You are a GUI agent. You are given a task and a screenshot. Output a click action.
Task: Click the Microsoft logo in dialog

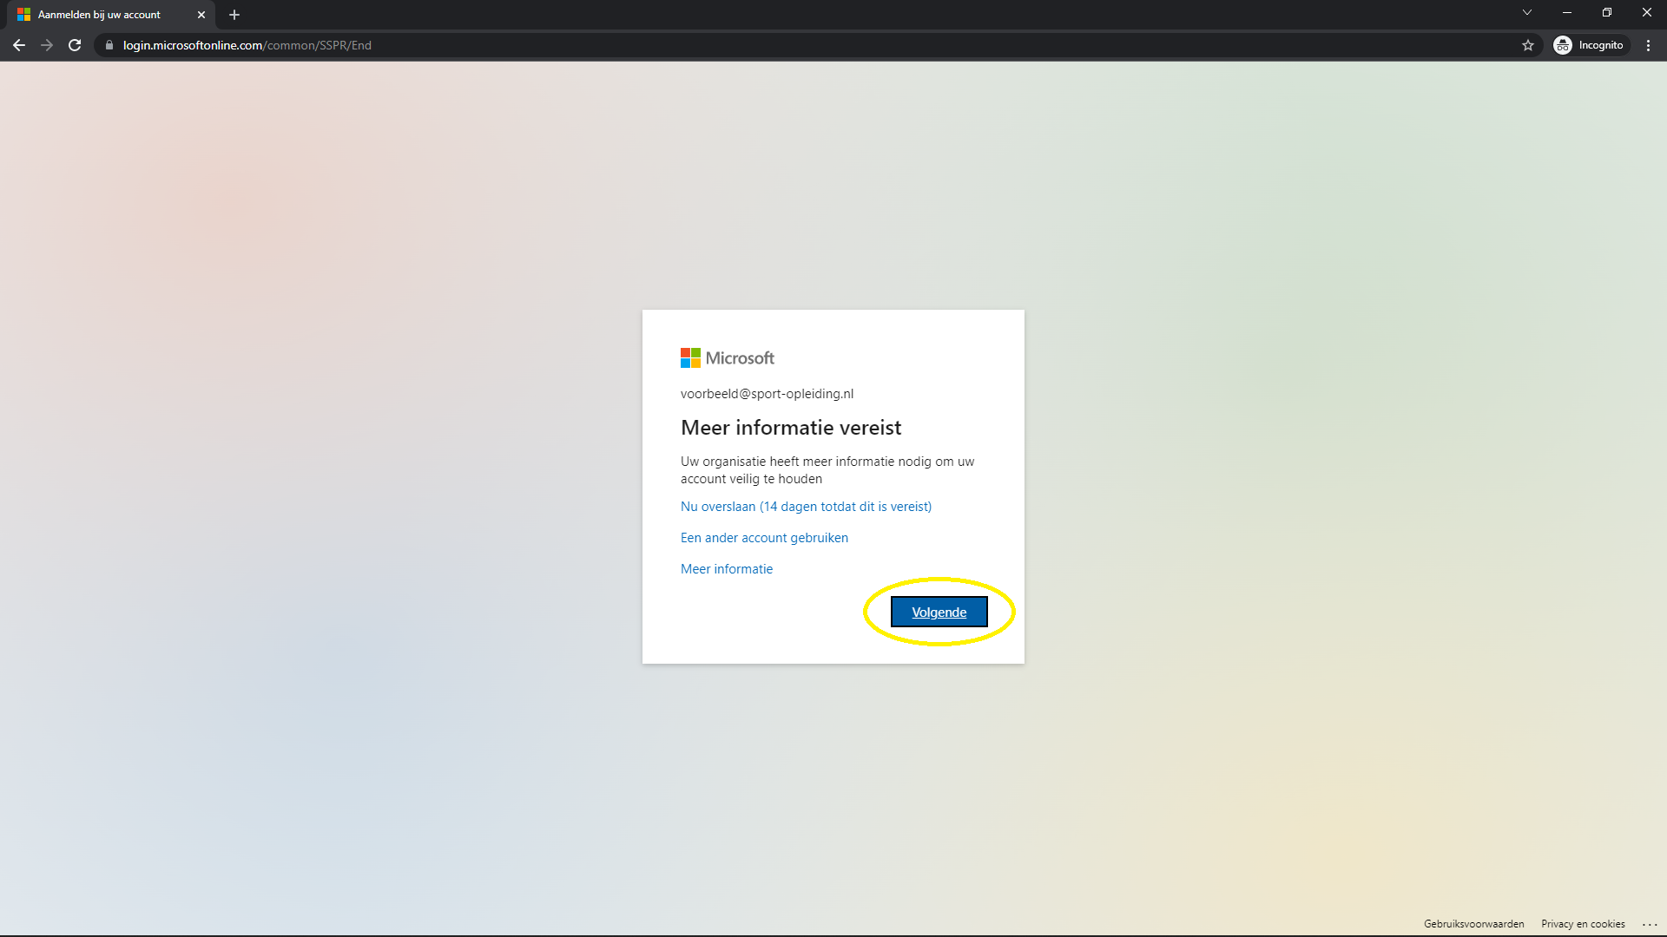[727, 357]
